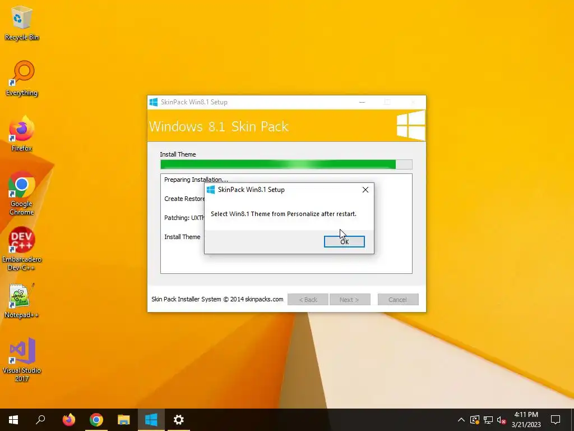Click the disabled Back button in installer
This screenshot has height=431, width=574.
308,300
